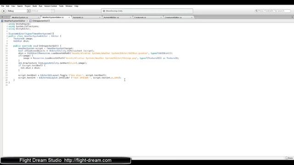
Task: Open the Edit menu
Action: coord(7,6)
